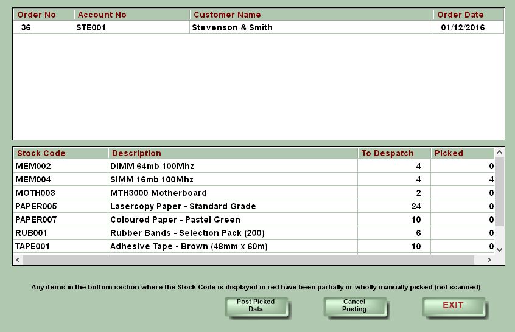The height and width of the screenshot is (332, 515).
Task: Click Rubber Bands - Selection Pack description
Action: (x=233, y=233)
